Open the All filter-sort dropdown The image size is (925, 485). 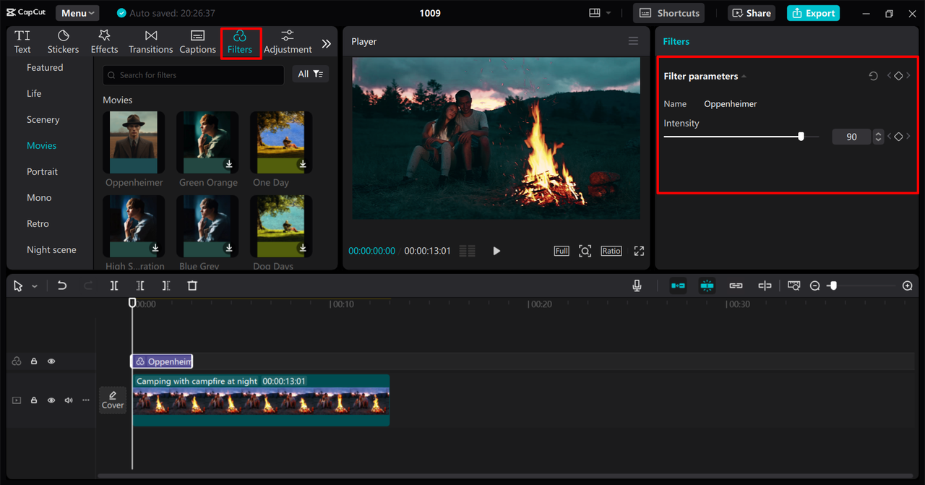tap(310, 74)
